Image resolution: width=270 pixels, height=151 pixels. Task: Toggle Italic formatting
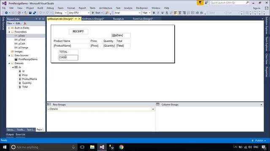[x=158, y=13]
